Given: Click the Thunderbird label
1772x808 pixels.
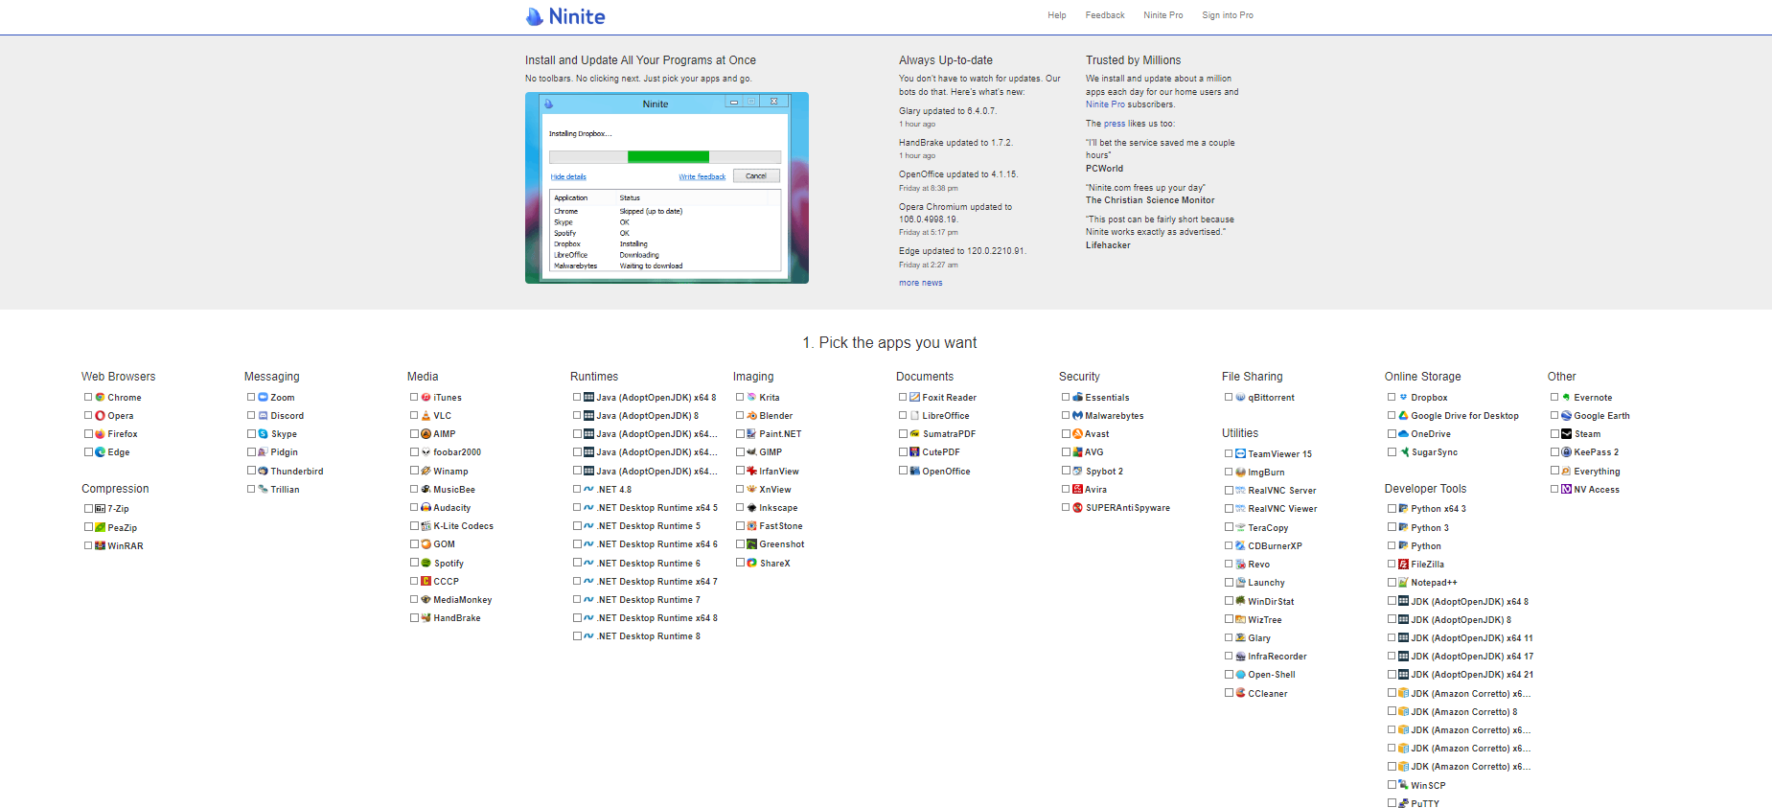Looking at the screenshot, I should [x=297, y=472].
